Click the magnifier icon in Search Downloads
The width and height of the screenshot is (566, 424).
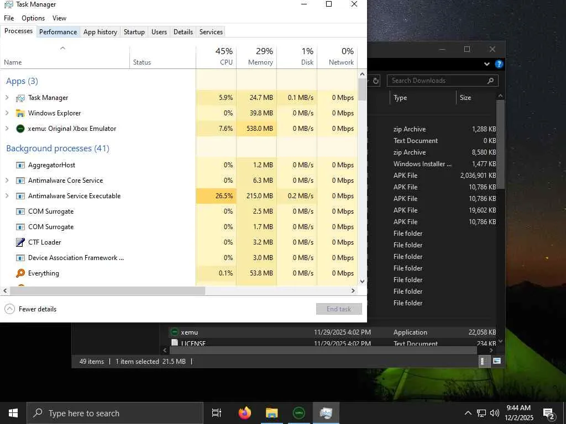491,81
